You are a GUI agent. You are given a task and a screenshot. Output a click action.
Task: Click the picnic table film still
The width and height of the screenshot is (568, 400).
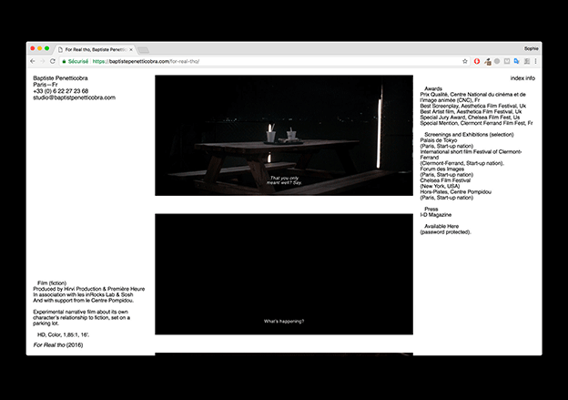coord(284,135)
